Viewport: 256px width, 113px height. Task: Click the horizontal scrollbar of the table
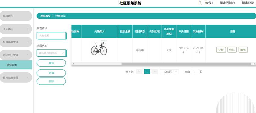(186, 64)
